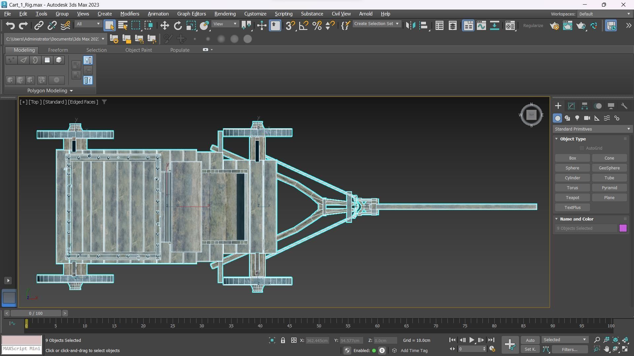Image resolution: width=634 pixels, height=356 pixels.
Task: Enable the AutoGrid checkbox
Action: (x=582, y=148)
